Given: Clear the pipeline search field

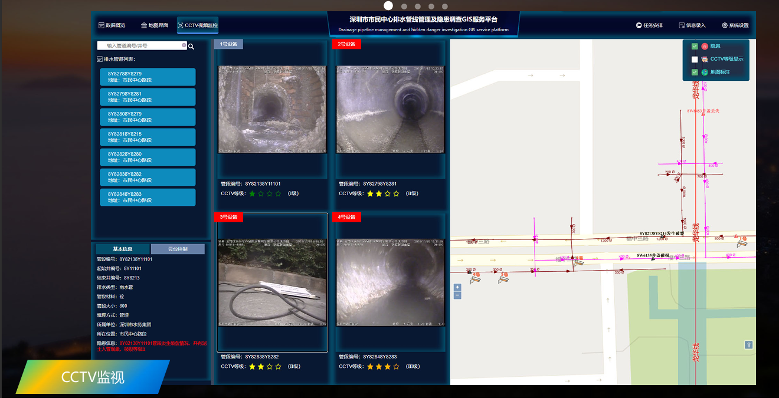Looking at the screenshot, I should point(184,45).
